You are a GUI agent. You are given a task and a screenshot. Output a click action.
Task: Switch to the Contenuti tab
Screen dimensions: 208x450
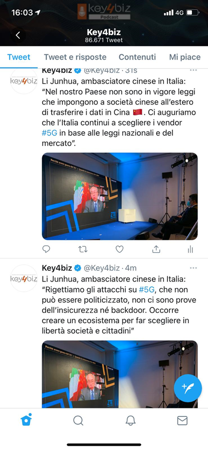138,57
